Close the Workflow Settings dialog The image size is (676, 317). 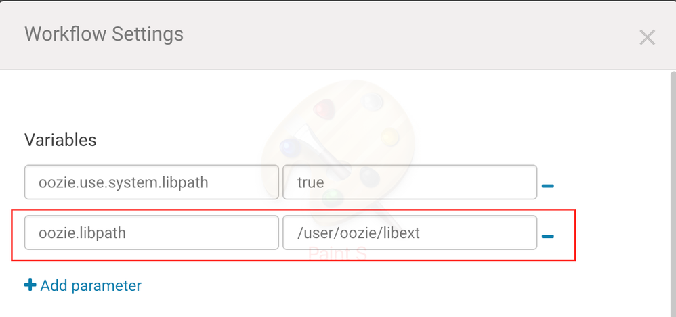647,37
